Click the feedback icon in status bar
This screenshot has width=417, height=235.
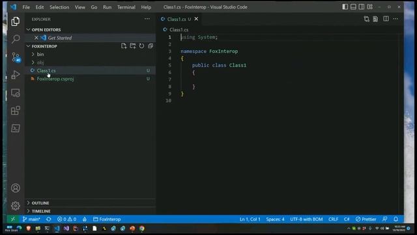(385, 219)
